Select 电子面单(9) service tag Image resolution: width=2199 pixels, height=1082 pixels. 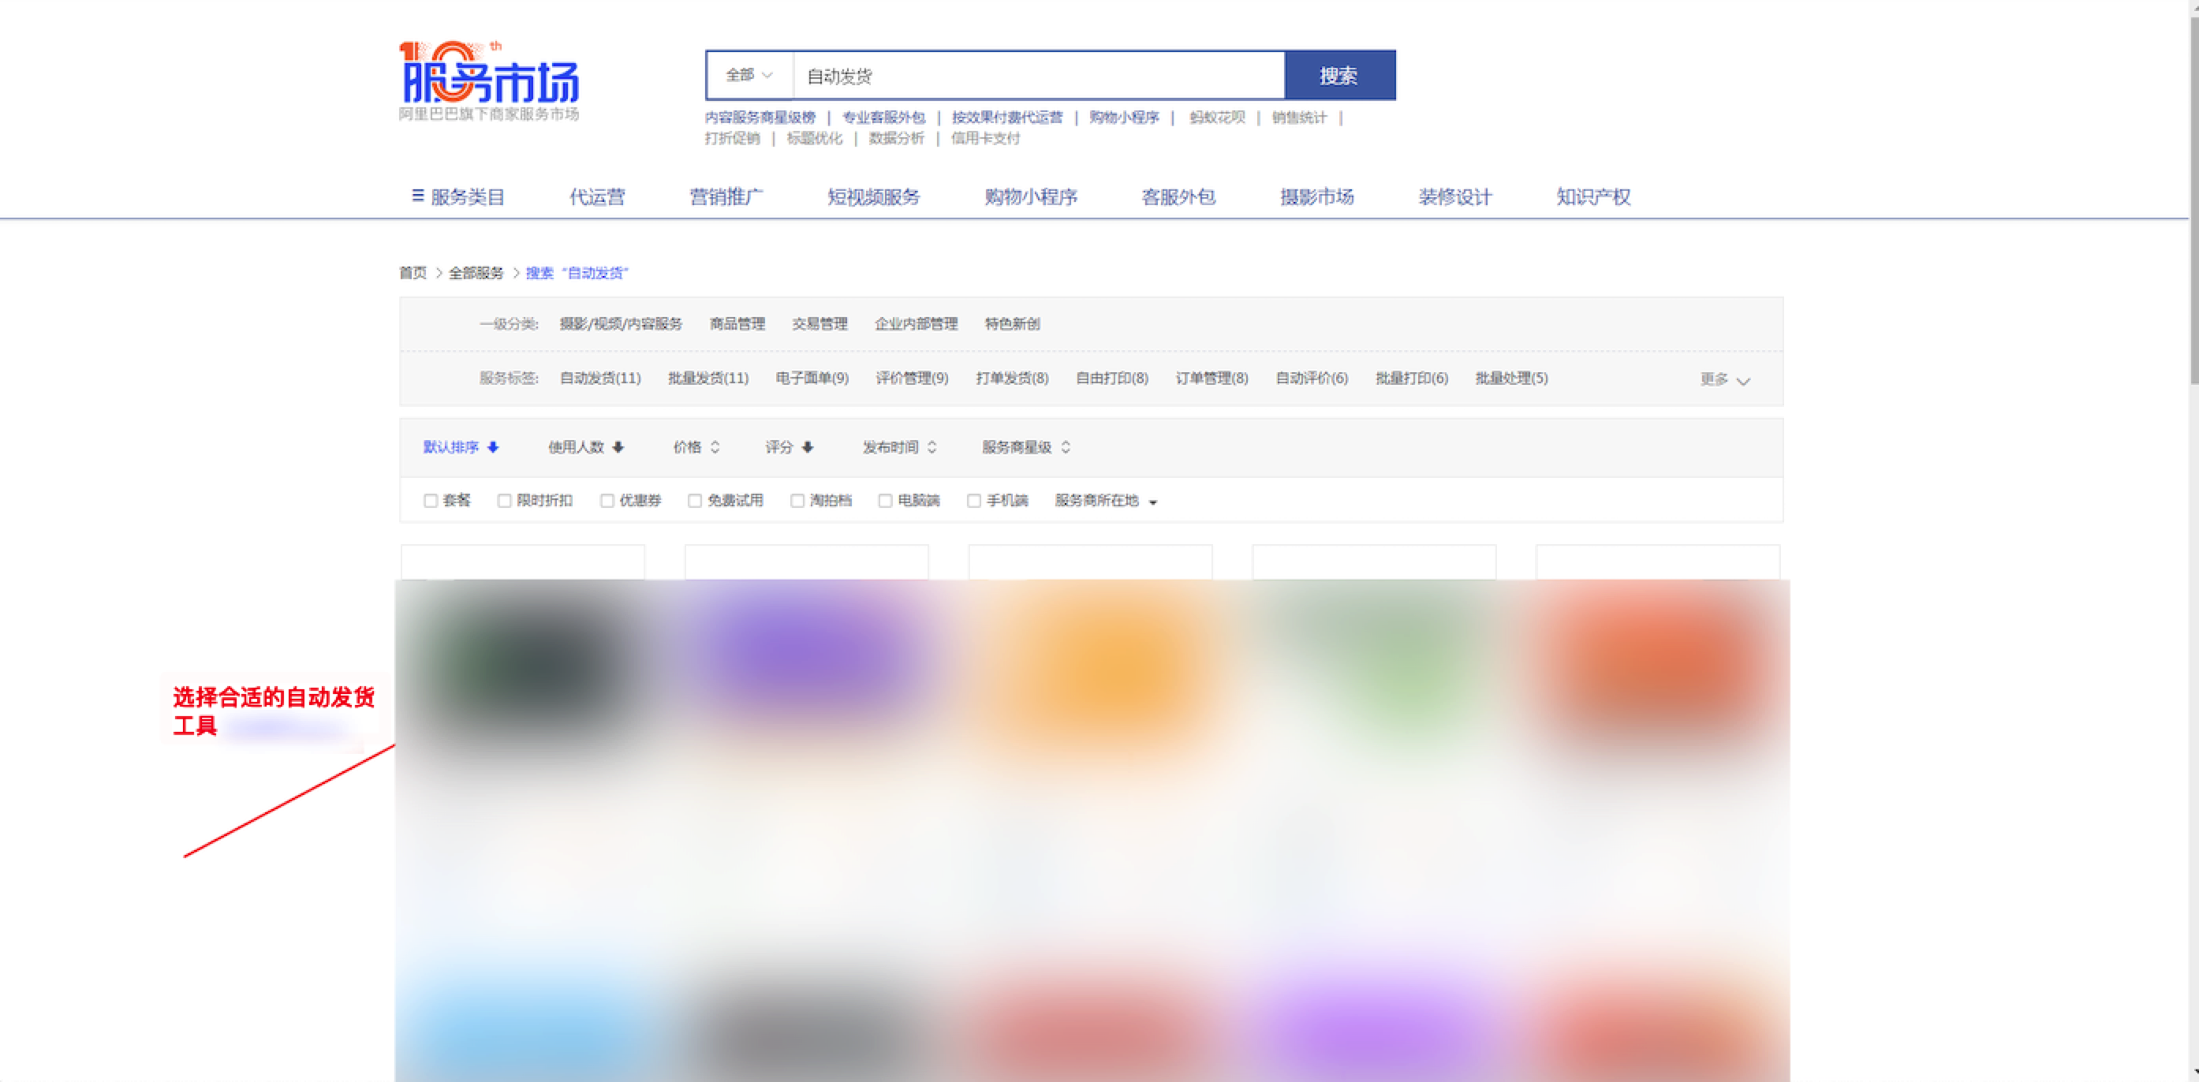tap(812, 378)
